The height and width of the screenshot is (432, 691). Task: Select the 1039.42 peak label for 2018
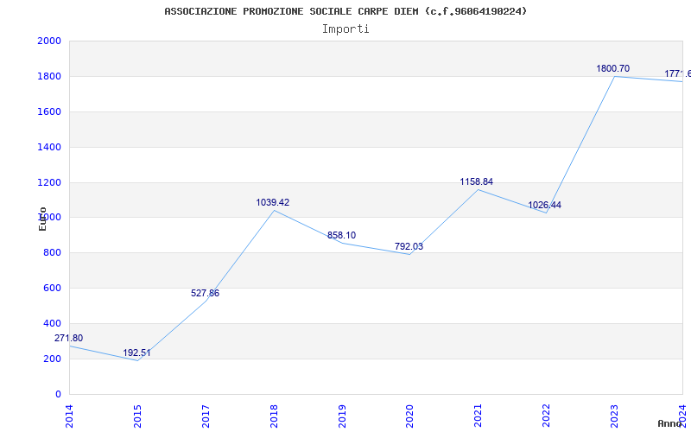(x=273, y=202)
